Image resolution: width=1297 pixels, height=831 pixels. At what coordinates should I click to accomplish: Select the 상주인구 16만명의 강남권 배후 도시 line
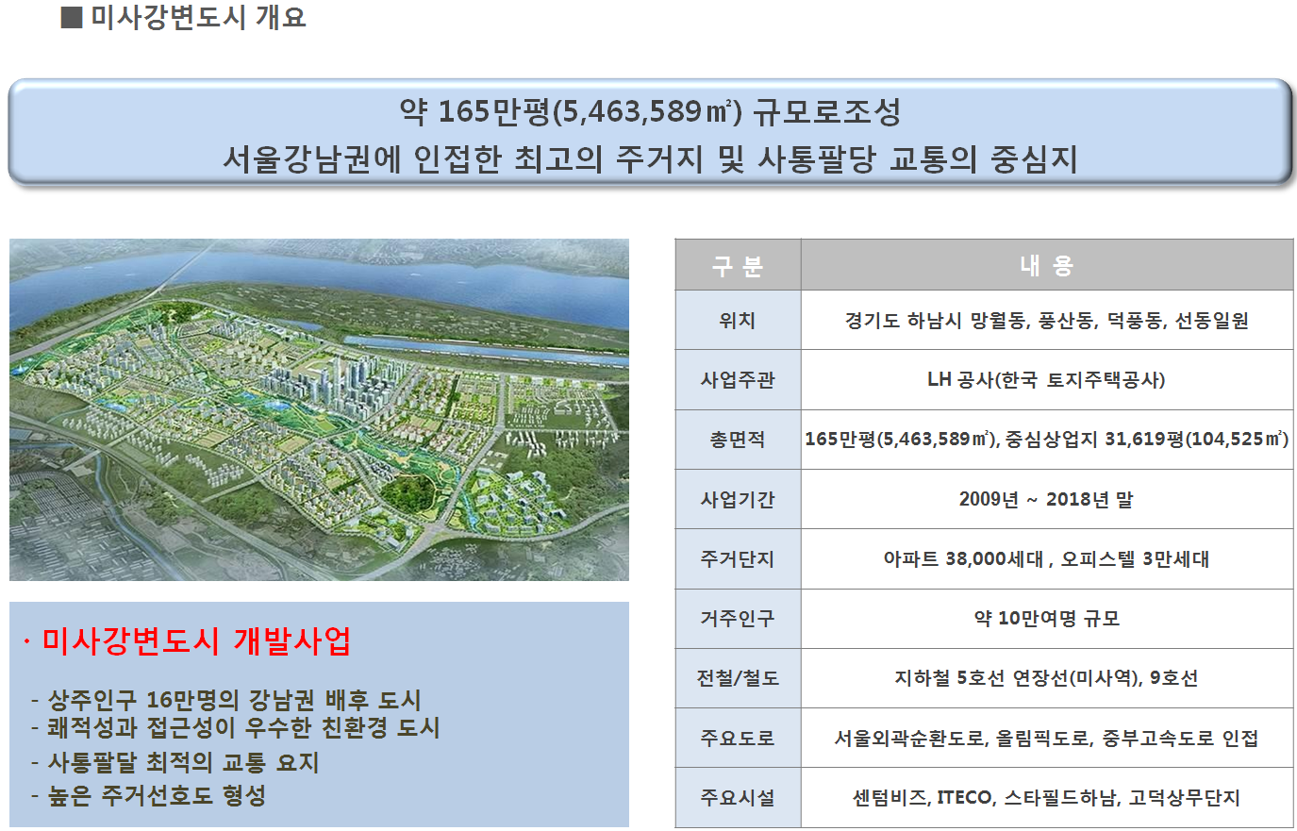[226, 700]
